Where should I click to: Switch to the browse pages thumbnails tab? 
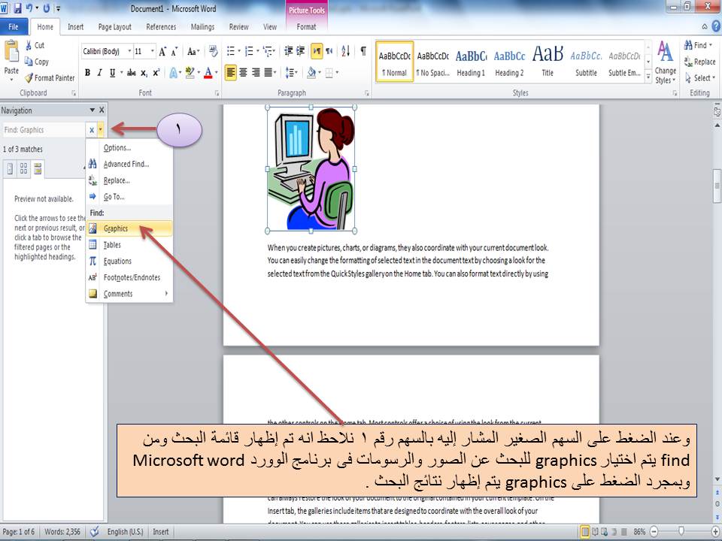coord(23,169)
